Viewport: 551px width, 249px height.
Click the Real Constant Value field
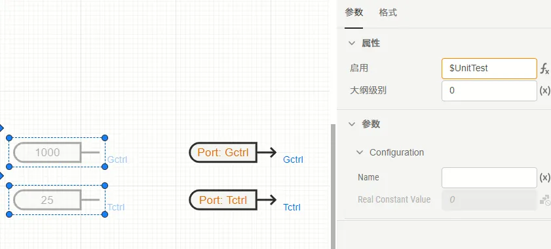[489, 199]
